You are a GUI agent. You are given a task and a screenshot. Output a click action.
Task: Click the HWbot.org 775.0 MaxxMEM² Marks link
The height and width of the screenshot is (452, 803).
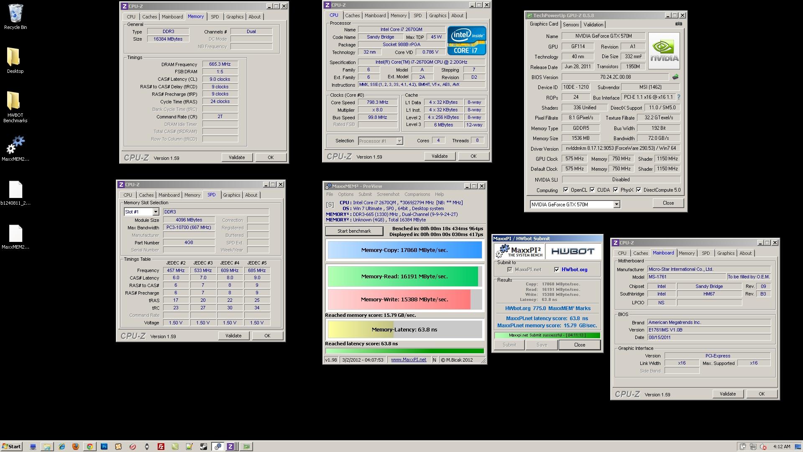click(547, 308)
